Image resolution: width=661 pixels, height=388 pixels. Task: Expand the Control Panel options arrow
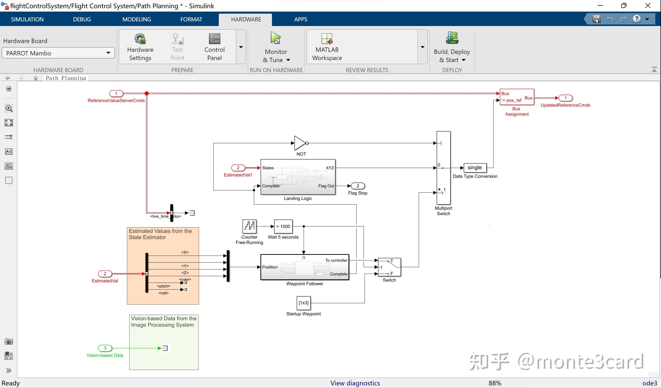240,47
